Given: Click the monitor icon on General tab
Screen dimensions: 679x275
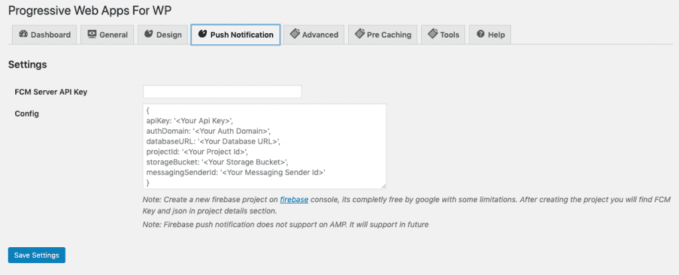Looking at the screenshot, I should click(x=92, y=34).
